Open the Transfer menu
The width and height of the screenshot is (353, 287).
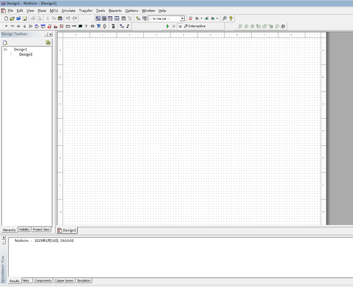point(85,11)
